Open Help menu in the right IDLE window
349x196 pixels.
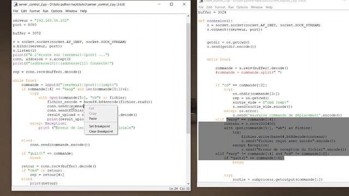coord(269,7)
